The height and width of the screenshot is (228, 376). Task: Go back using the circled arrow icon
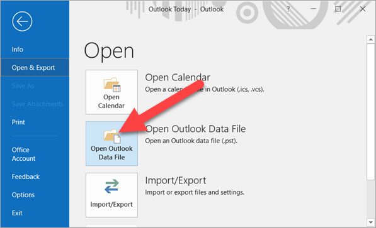(22, 21)
